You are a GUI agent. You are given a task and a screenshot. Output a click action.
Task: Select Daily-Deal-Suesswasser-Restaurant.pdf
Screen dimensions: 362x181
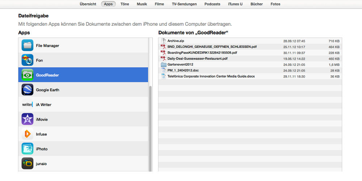(x=197, y=59)
